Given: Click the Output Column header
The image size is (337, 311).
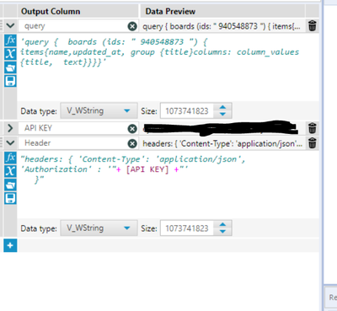Looking at the screenshot, I should 51,11.
